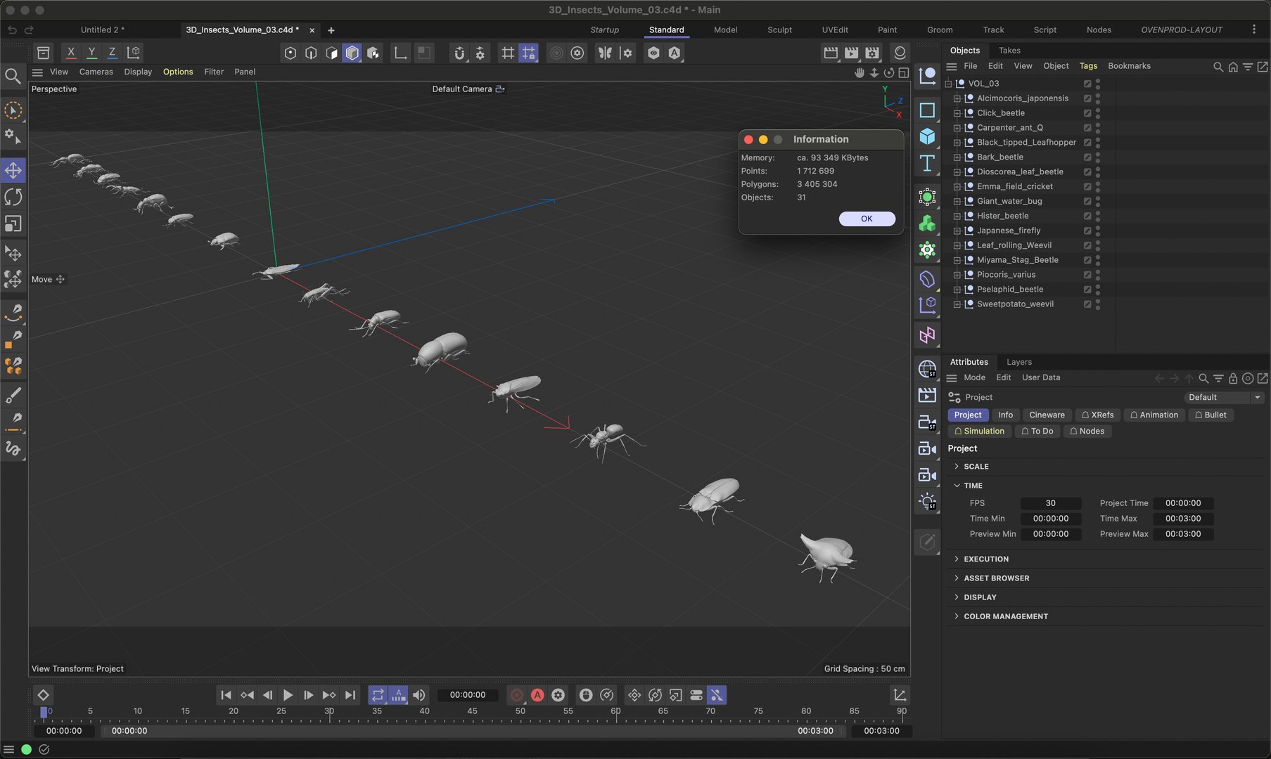
Task: Click the Cube primitive icon
Action: 927,136
